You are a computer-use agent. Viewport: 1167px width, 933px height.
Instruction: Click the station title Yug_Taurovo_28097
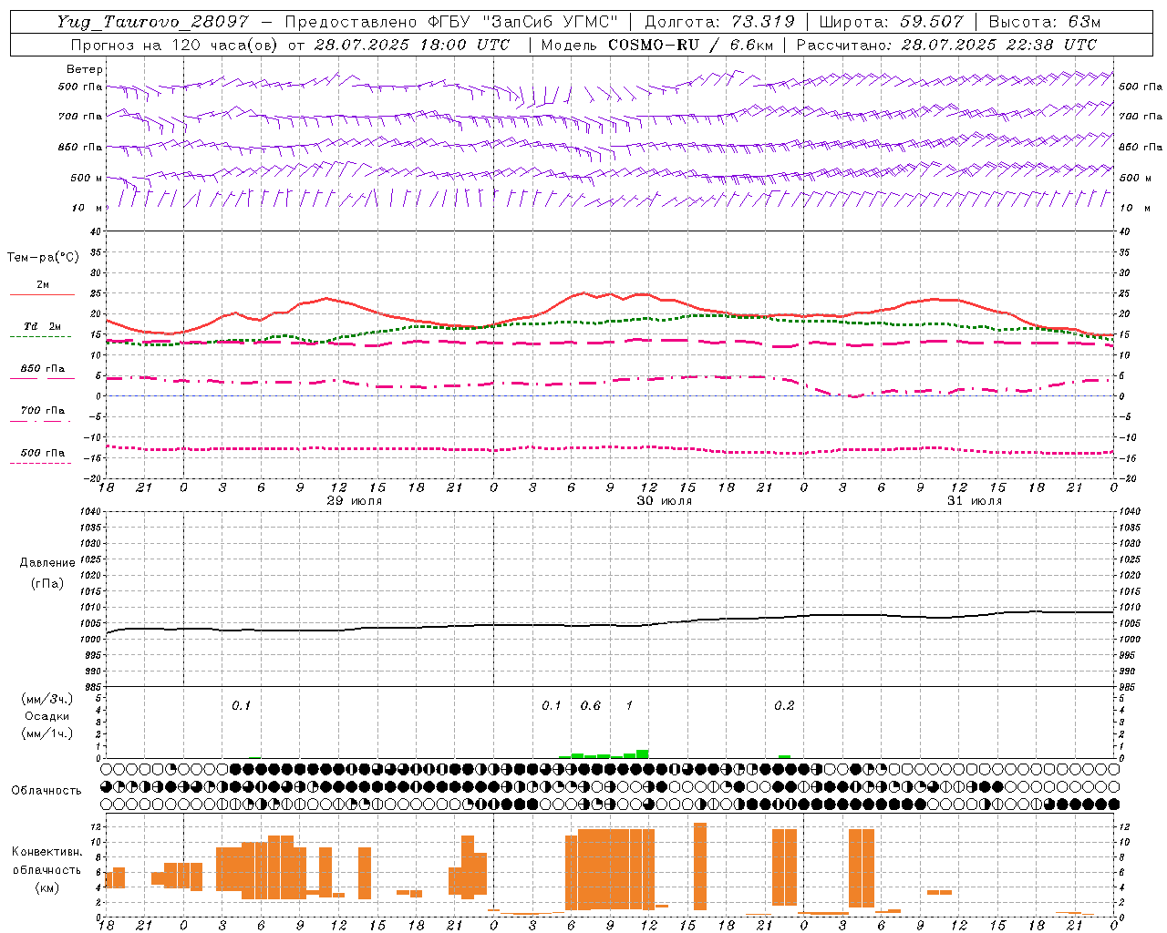pyautogui.click(x=152, y=22)
